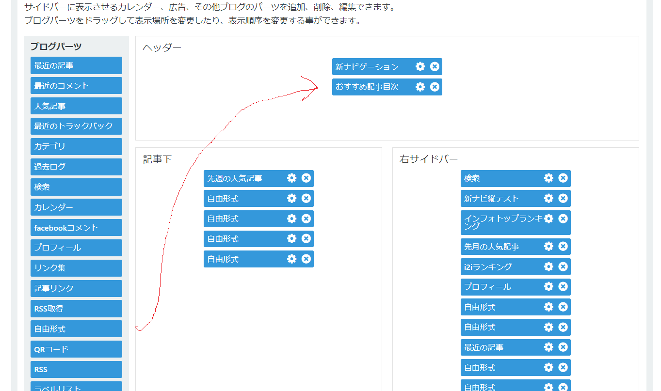The width and height of the screenshot is (661, 391).
Task: Click ヘッダー section title
Action: [162, 47]
